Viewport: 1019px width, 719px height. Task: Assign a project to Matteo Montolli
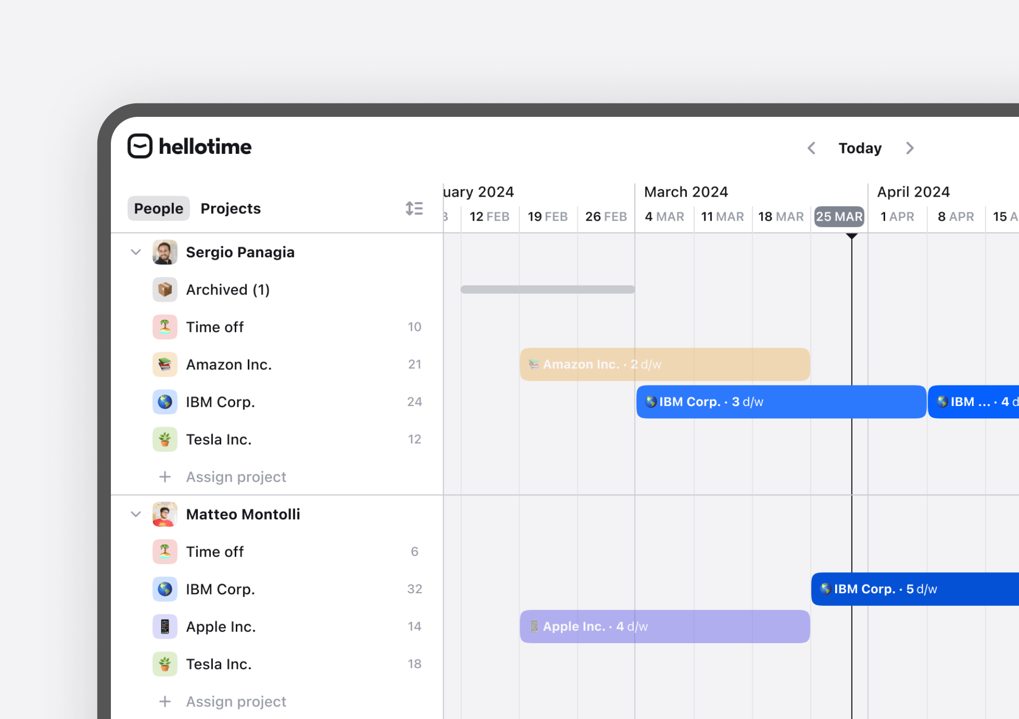(235, 702)
